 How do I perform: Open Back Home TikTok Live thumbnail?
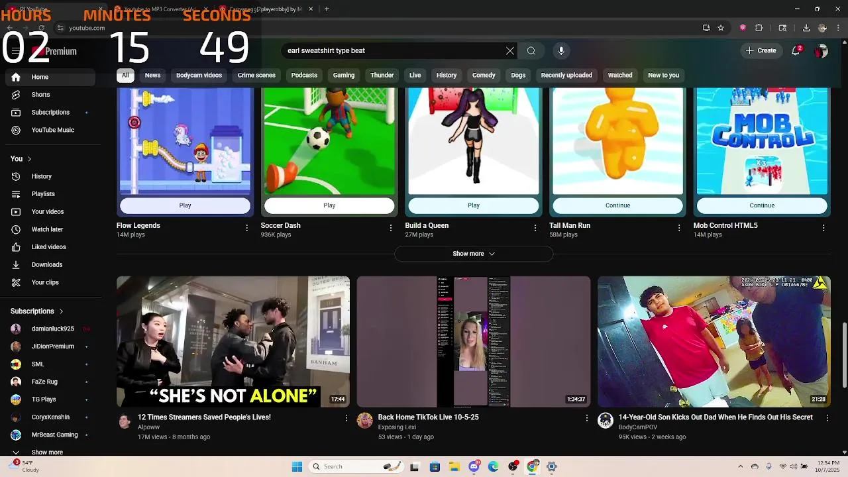pyautogui.click(x=474, y=342)
